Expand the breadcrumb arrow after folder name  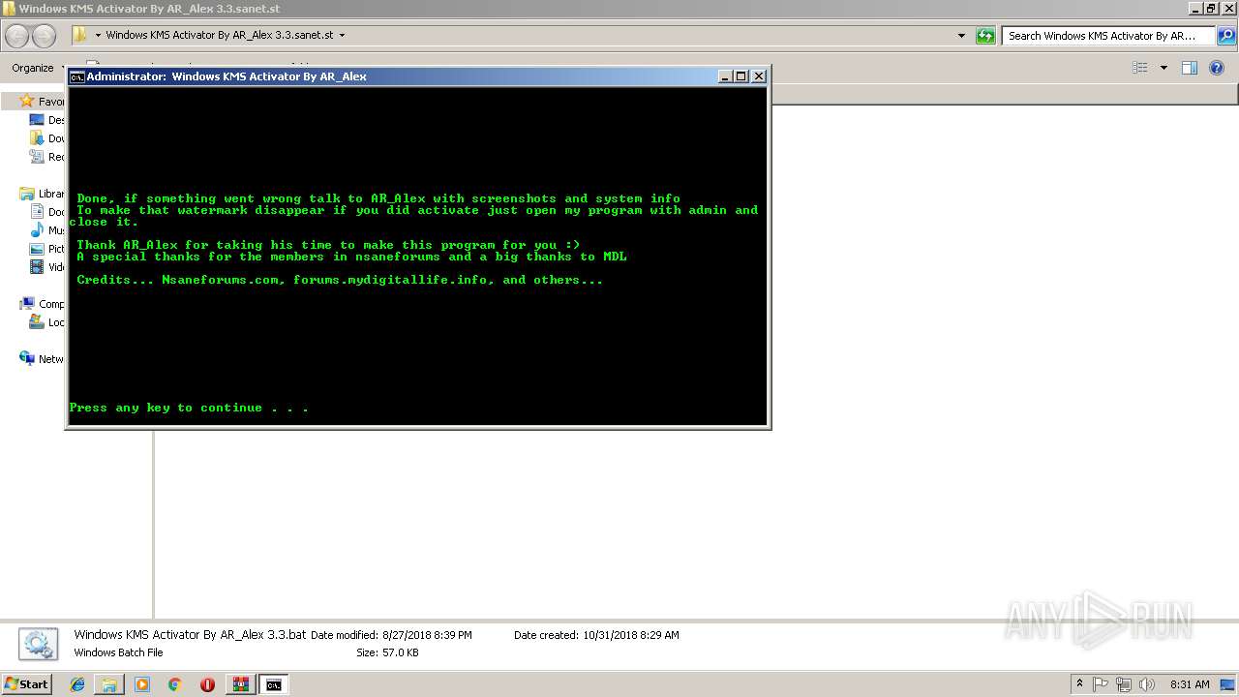click(x=342, y=36)
